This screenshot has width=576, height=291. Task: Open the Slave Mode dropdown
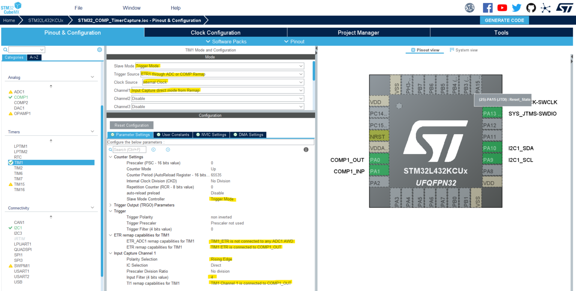[x=219, y=66]
